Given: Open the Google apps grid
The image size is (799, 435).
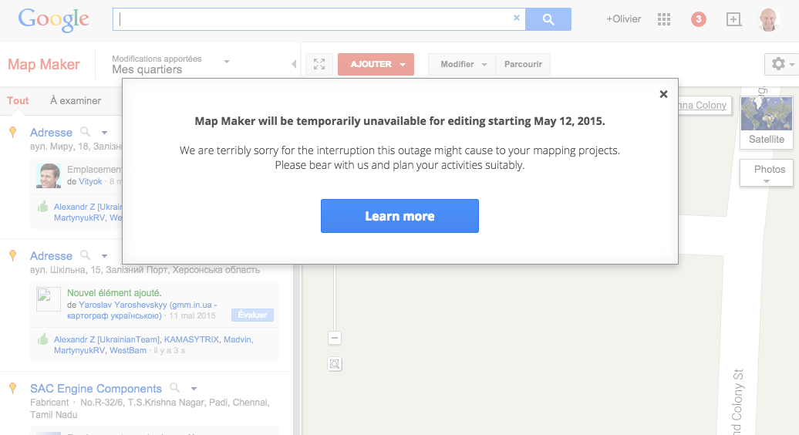Looking at the screenshot, I should (663, 19).
